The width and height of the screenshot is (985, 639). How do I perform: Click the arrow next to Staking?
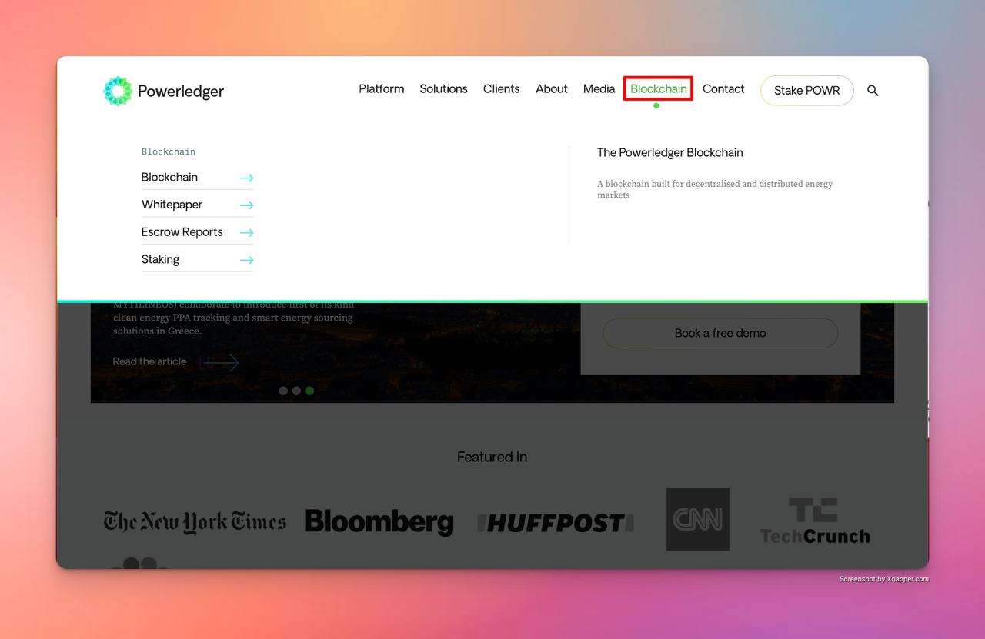[x=246, y=260]
